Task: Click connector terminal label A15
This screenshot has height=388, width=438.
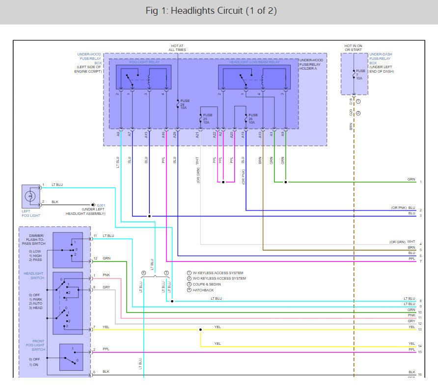Action: coord(146,135)
